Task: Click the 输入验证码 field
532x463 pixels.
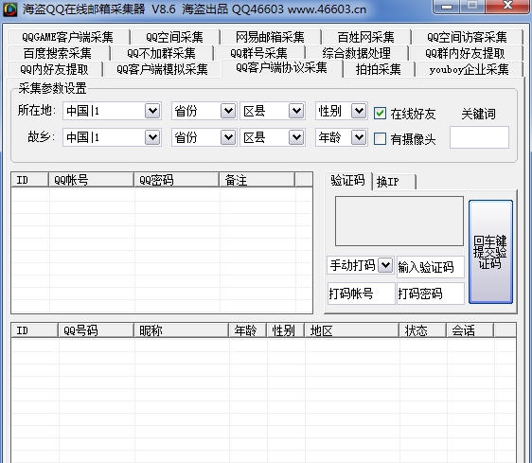Action: pos(430,267)
